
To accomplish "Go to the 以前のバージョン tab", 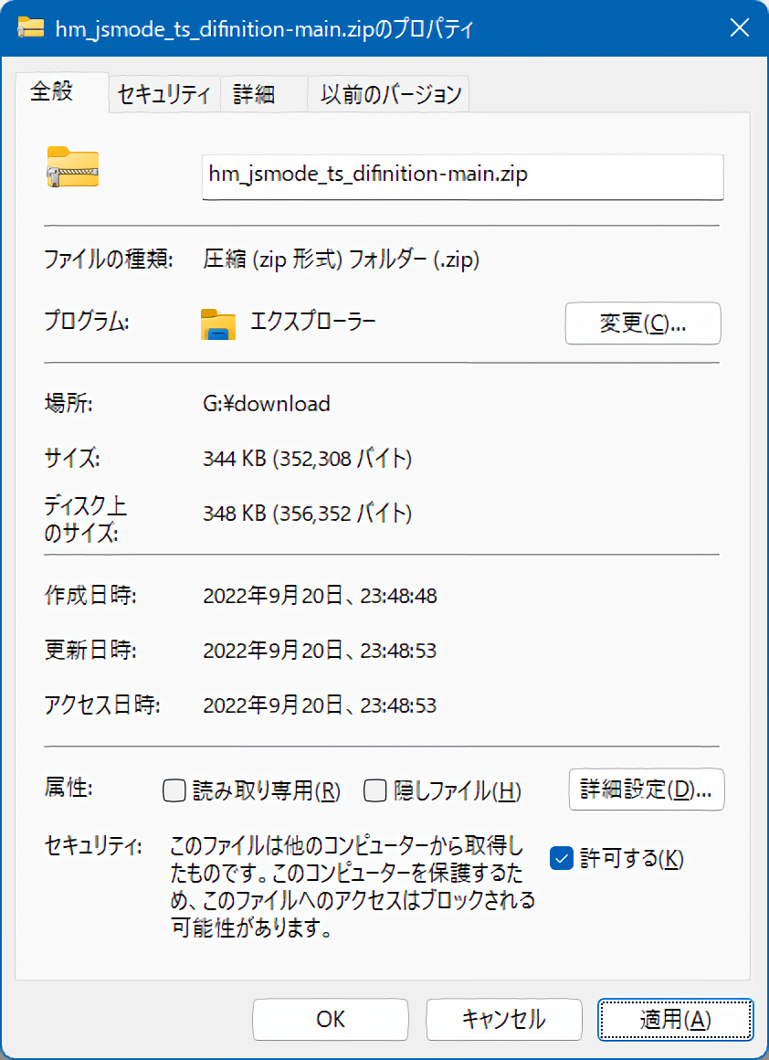I will click(390, 94).
